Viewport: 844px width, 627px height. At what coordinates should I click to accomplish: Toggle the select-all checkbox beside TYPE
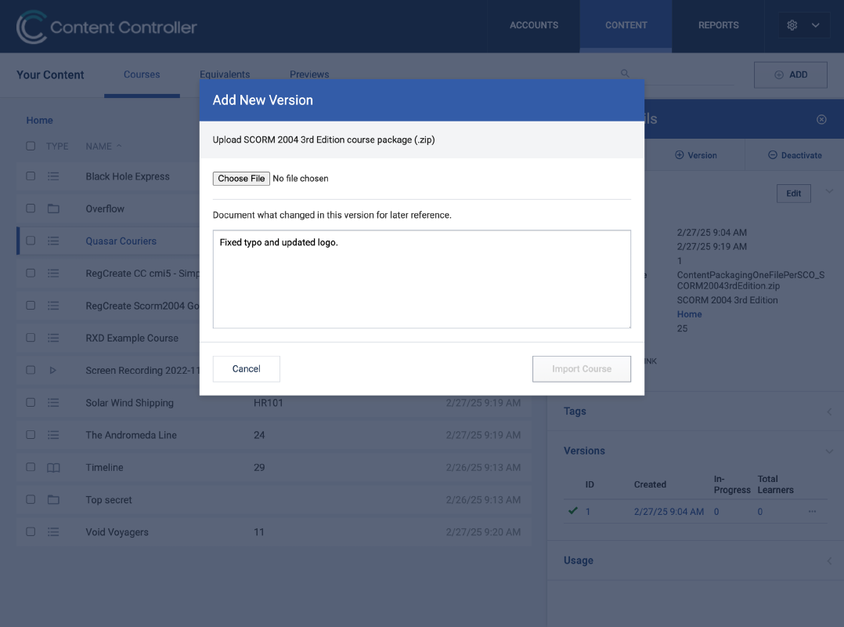(x=31, y=146)
